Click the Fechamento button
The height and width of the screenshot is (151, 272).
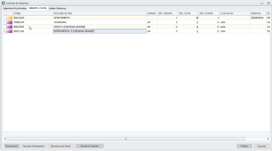pyautogui.click(x=12, y=146)
